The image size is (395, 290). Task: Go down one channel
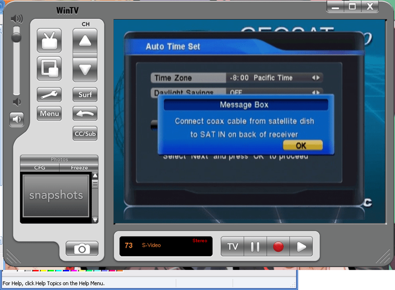[85, 69]
